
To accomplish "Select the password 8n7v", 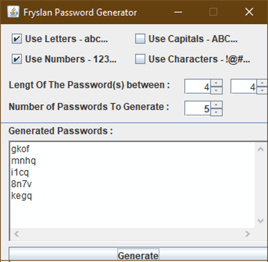I will point(21,184).
